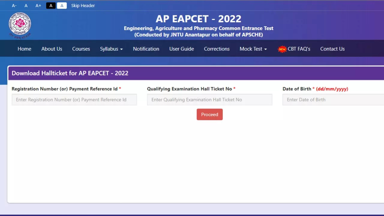Focus the Qualifying Examination Hall Ticket No field
Viewport: 384px width, 216px height.
pyautogui.click(x=210, y=100)
